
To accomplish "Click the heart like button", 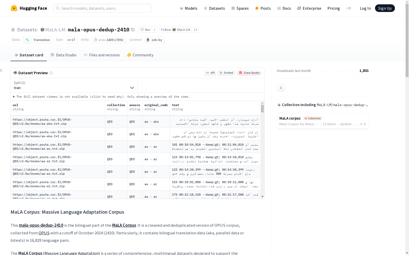I will 145,30.
